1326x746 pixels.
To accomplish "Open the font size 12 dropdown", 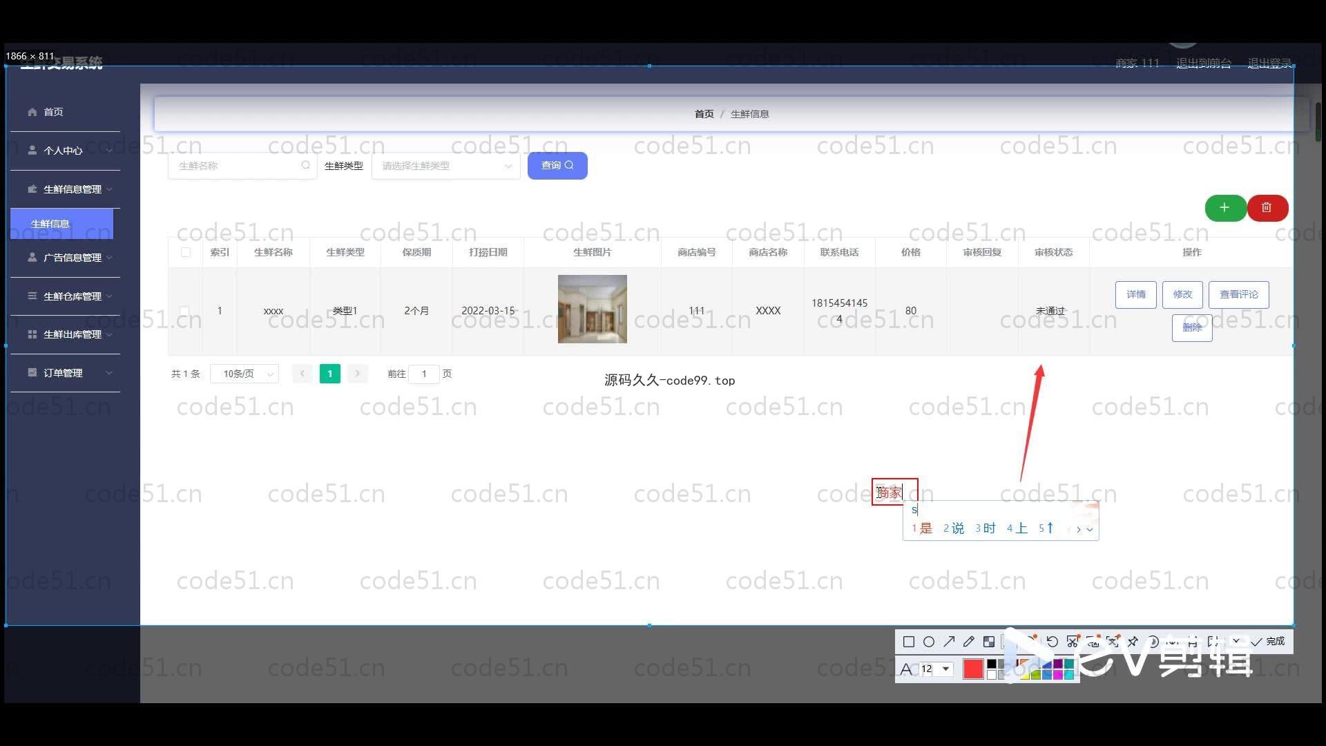I will (946, 669).
